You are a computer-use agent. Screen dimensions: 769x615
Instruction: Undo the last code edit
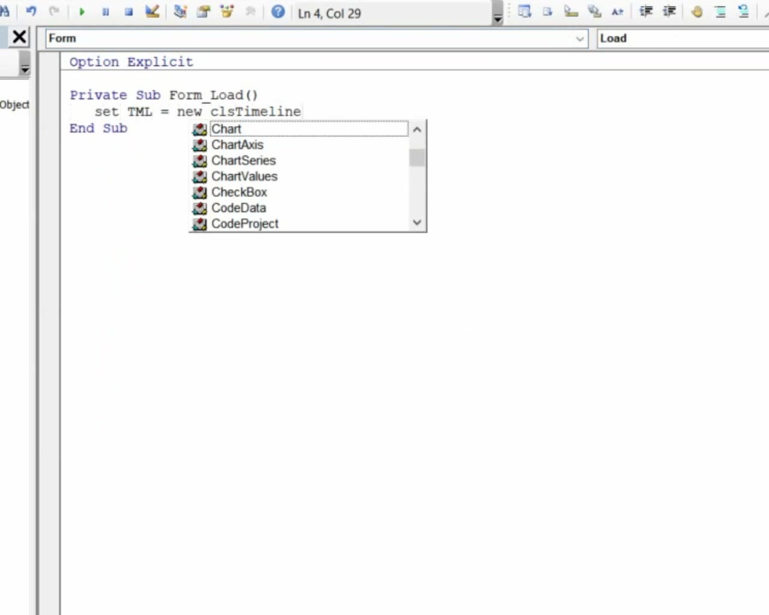(31, 11)
